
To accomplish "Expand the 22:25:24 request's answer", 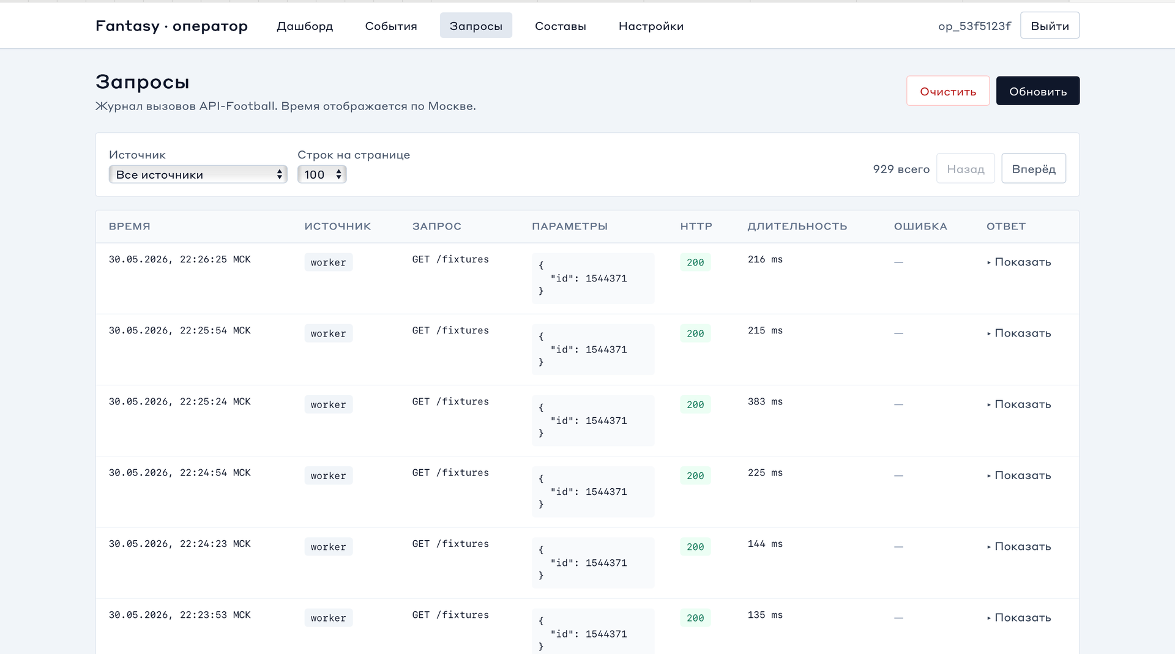I will point(1019,404).
